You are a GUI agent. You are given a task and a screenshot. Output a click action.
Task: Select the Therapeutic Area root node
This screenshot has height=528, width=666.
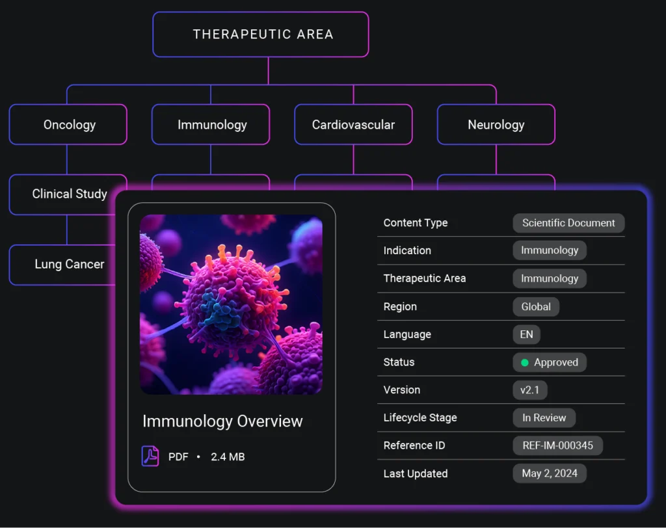coord(261,34)
